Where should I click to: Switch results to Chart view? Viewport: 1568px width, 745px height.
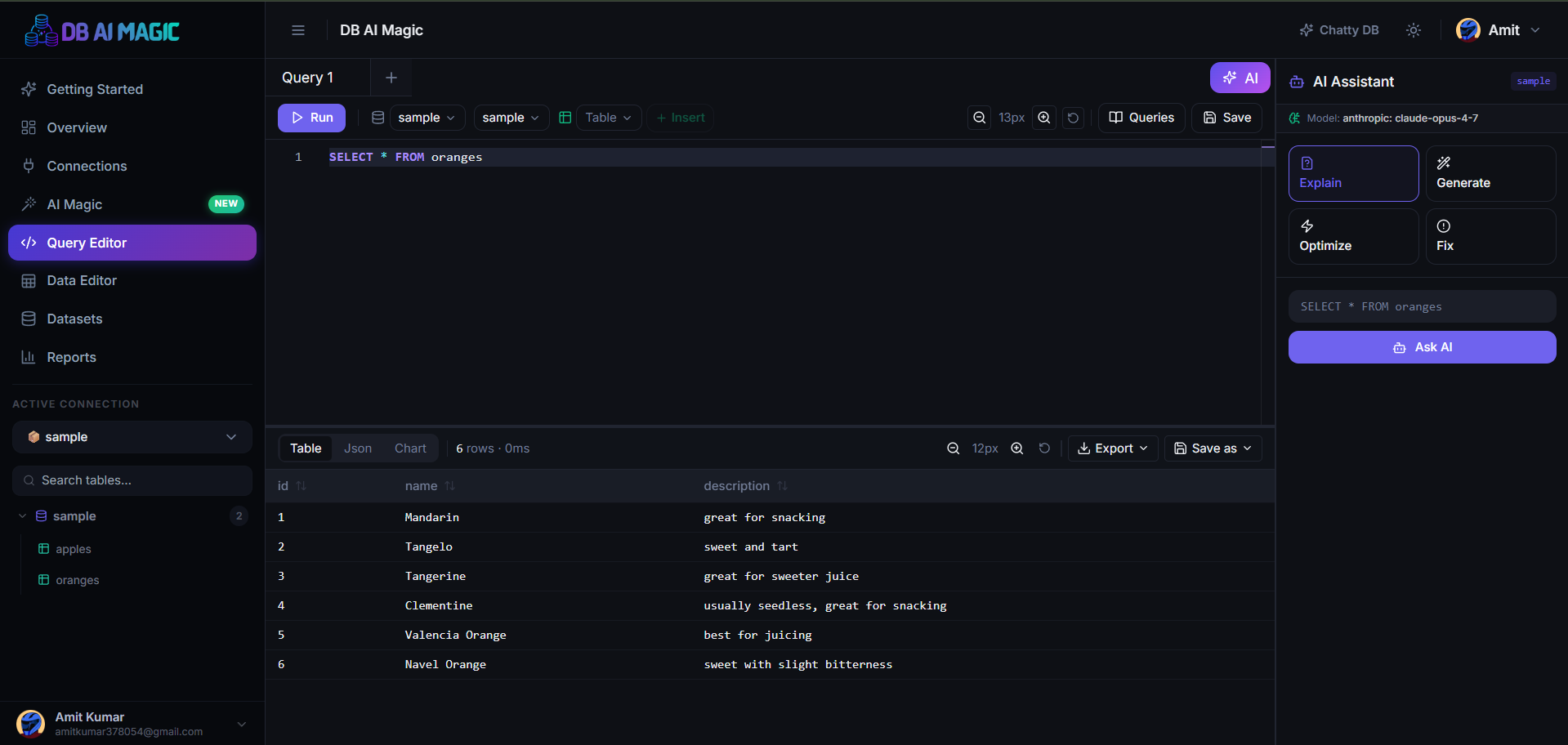coord(410,448)
